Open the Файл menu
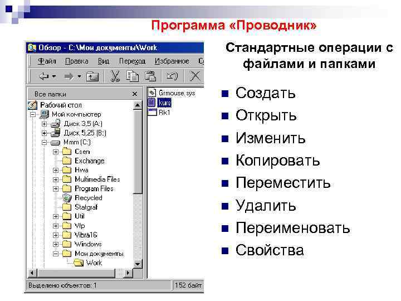The height and width of the screenshot is (301, 401). click(47, 61)
